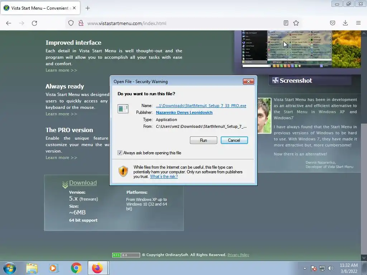
Task: Click the network tray icon
Action: pyautogui.click(x=322, y=268)
